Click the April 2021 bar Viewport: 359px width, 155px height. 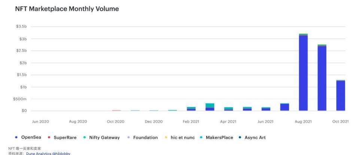pyautogui.click(x=228, y=109)
